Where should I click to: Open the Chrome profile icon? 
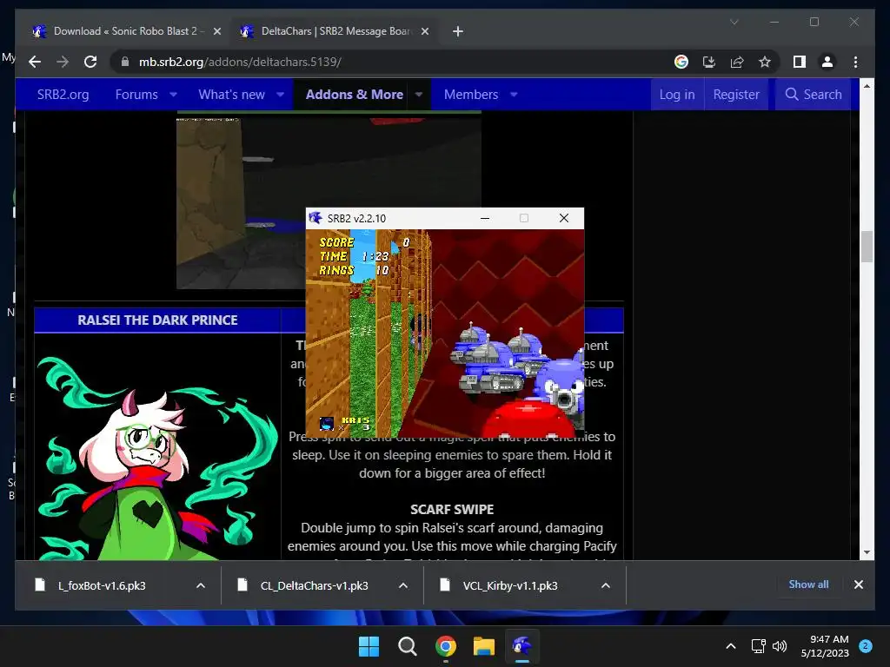pos(827,62)
